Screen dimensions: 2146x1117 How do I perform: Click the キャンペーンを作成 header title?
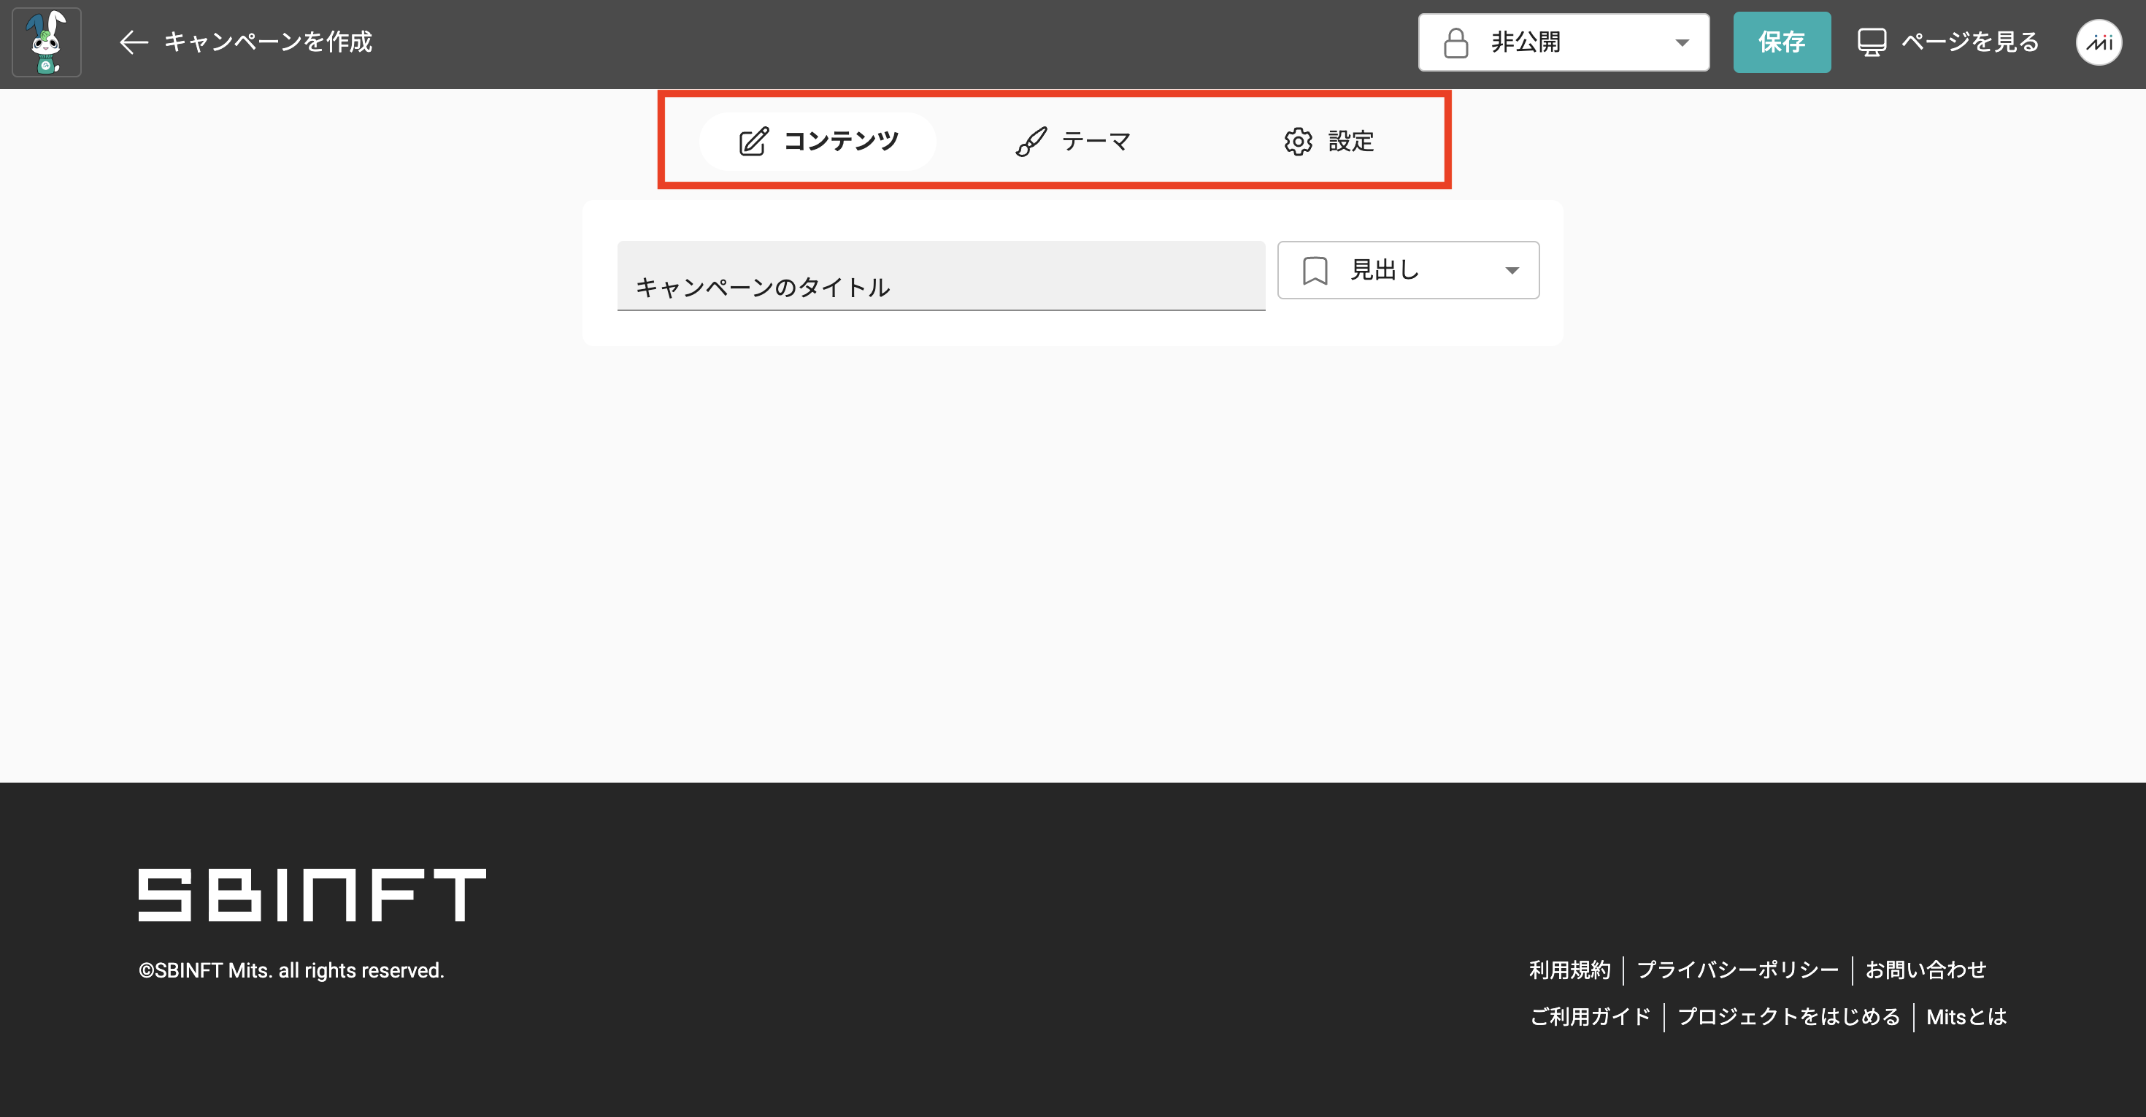coord(269,42)
